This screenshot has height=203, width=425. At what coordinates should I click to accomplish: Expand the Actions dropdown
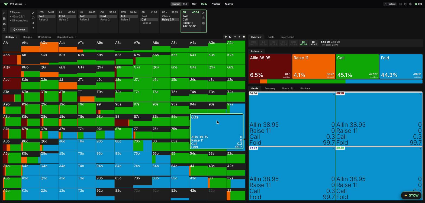click(257, 51)
